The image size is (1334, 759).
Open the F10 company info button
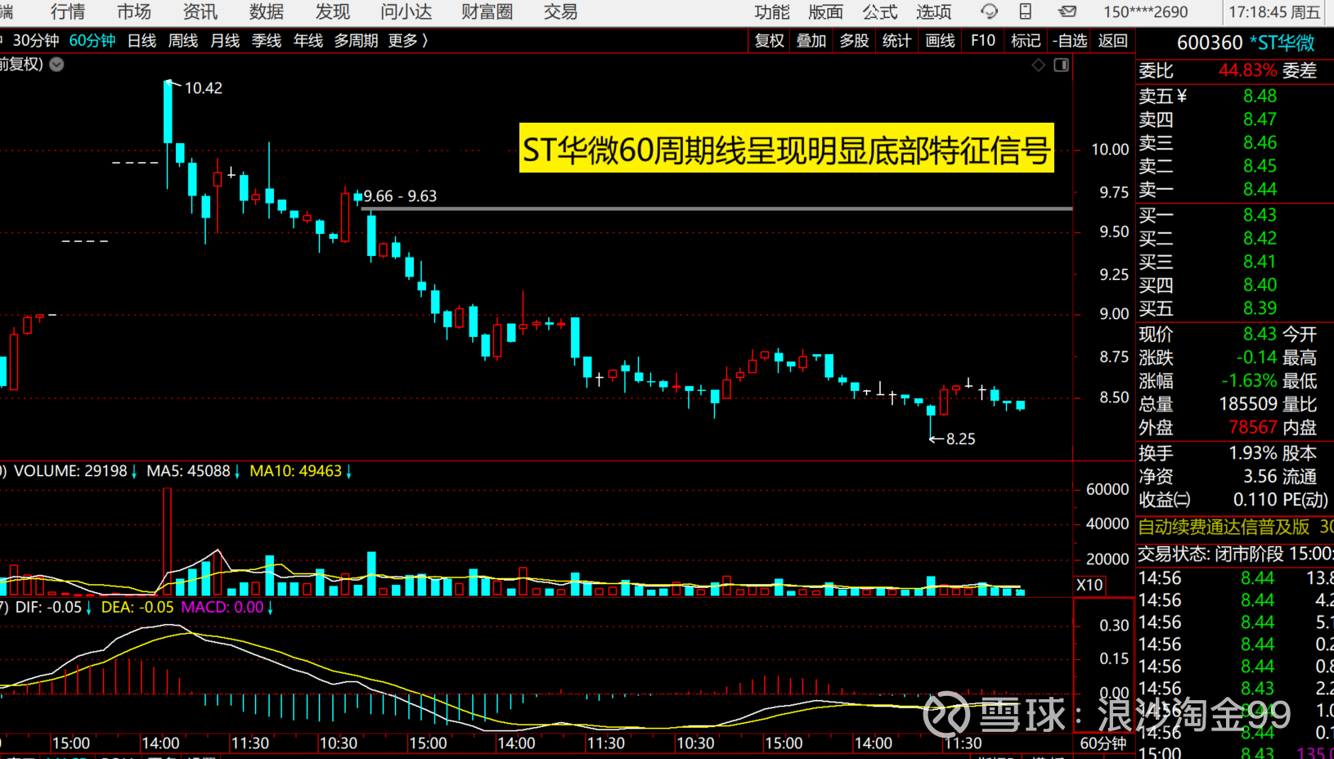click(x=983, y=41)
